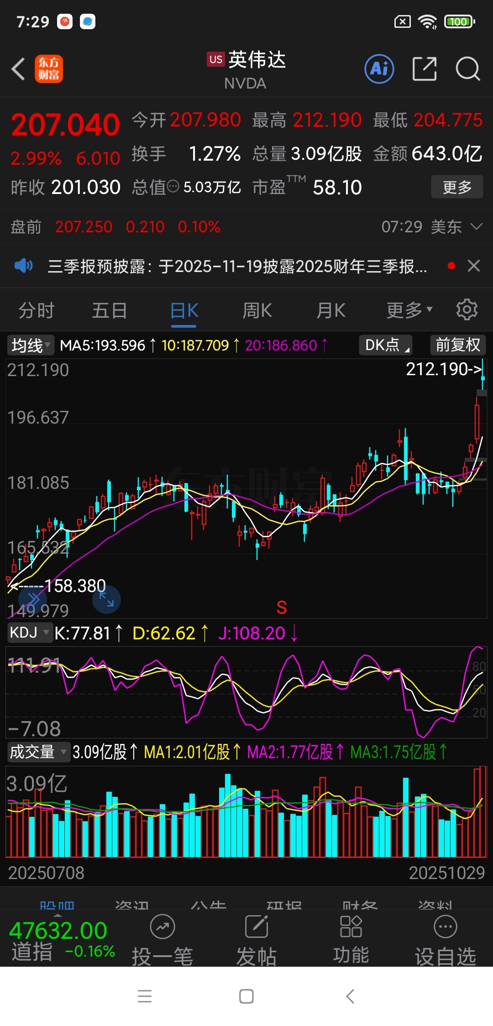Tap the S sell signal marker
493x1026 pixels.
[282, 607]
